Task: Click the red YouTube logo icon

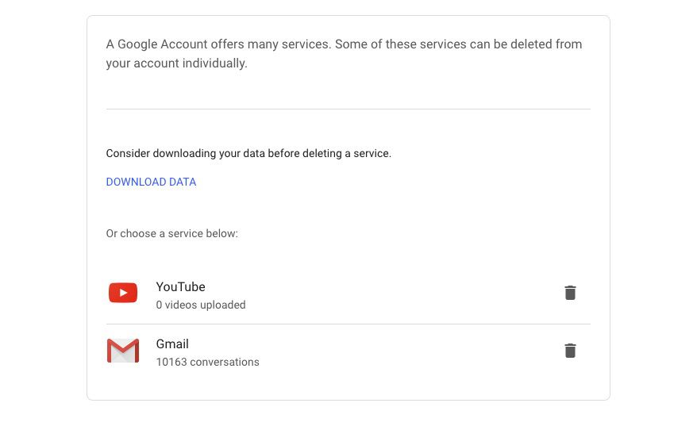Action: pos(123,293)
